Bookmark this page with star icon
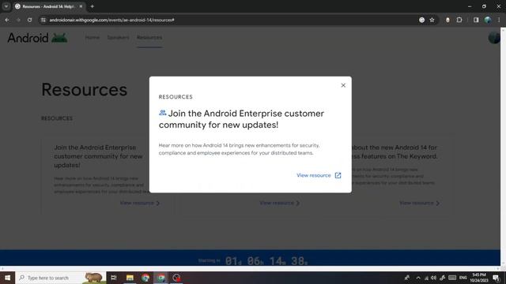Image resolution: width=506 pixels, height=284 pixels. (432, 20)
